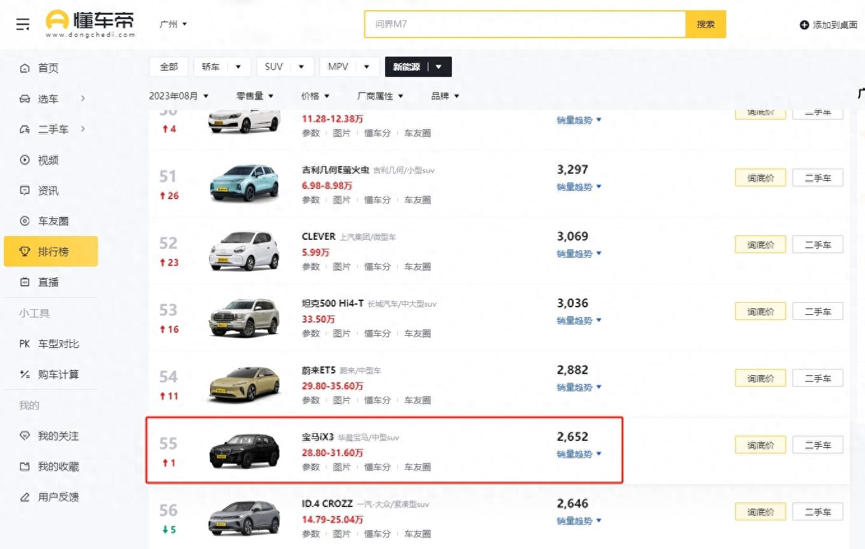The height and width of the screenshot is (549, 865).
Task: Click the 搜索 search button
Action: tap(705, 24)
